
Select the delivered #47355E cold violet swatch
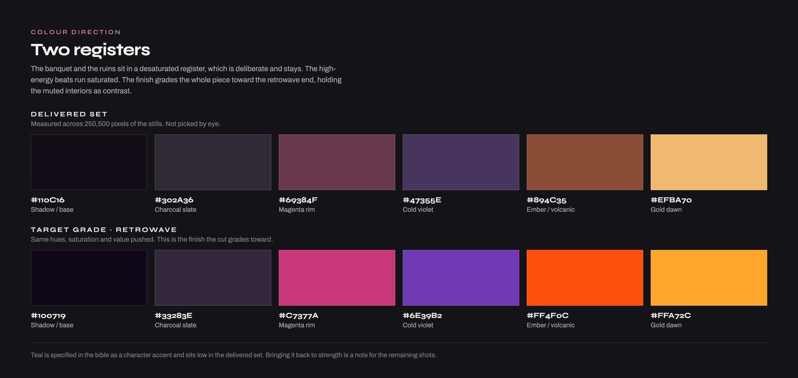click(461, 162)
